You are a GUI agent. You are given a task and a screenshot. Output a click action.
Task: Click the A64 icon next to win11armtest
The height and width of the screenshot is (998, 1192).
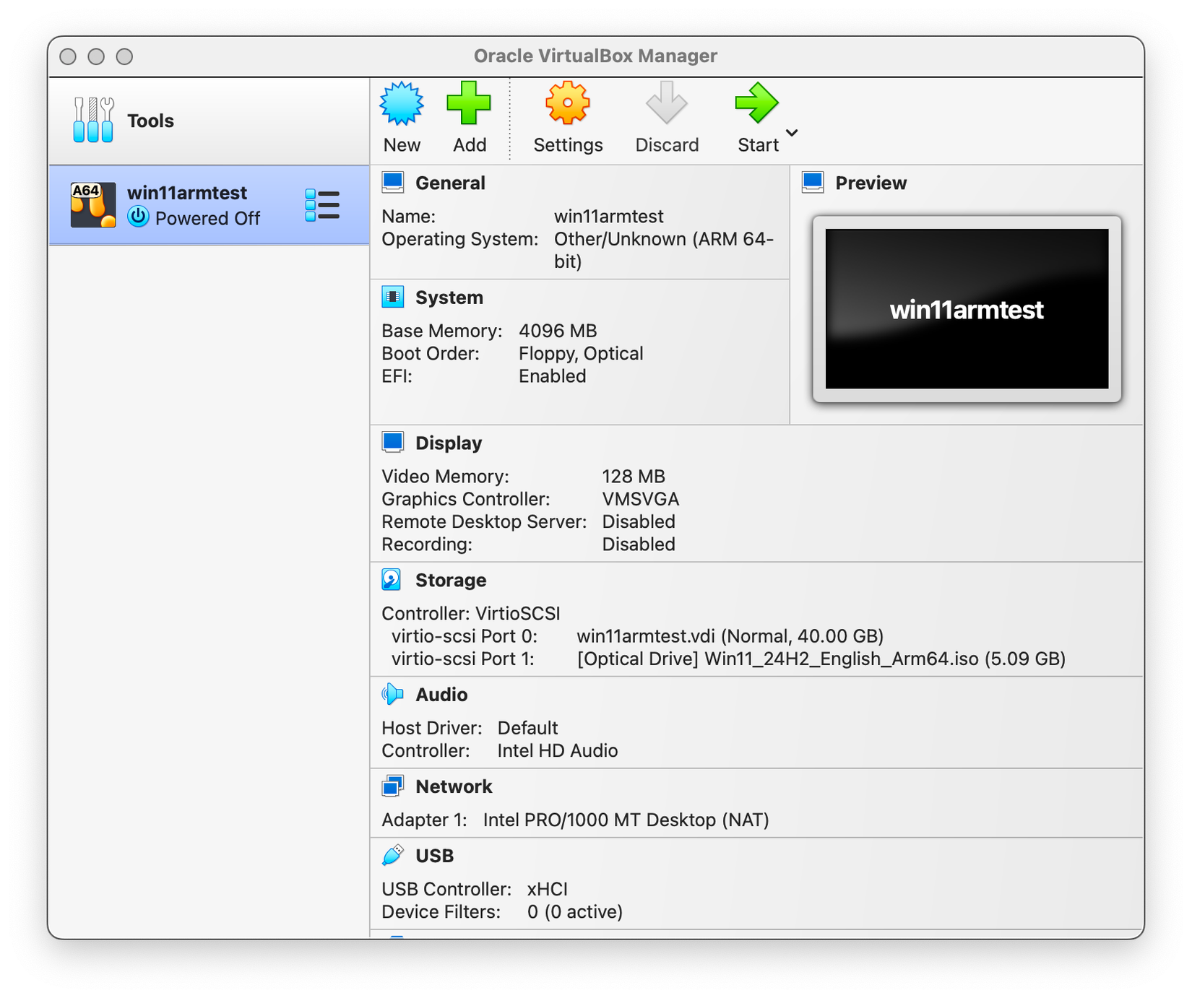(x=92, y=204)
